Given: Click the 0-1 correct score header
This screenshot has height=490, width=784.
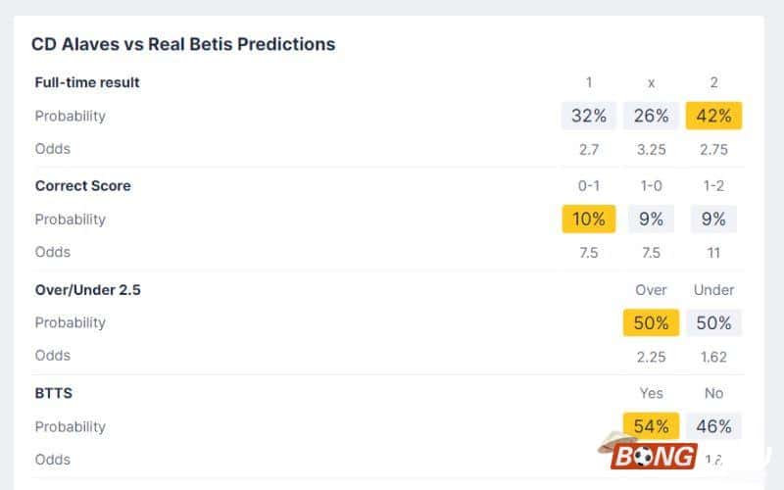Looking at the screenshot, I should (589, 186).
